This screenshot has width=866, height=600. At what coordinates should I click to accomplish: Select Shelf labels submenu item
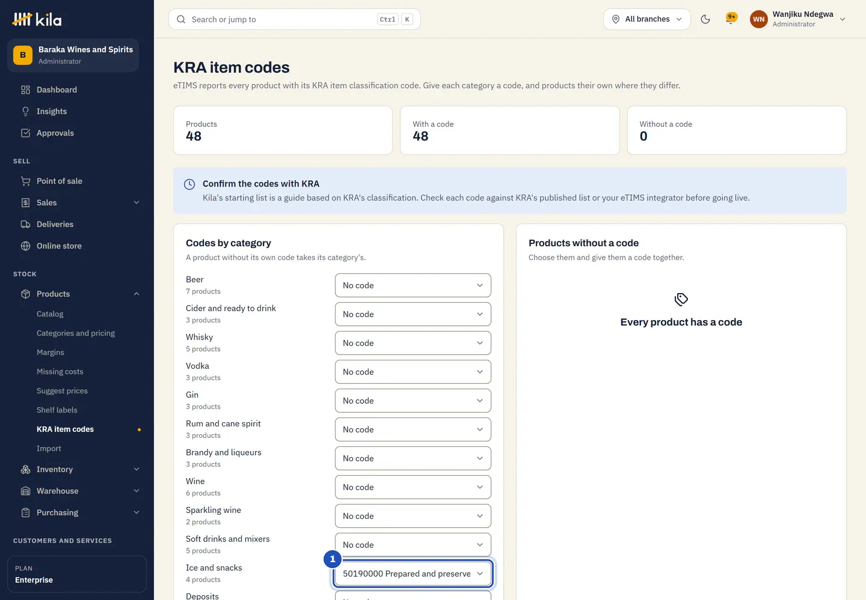57,410
